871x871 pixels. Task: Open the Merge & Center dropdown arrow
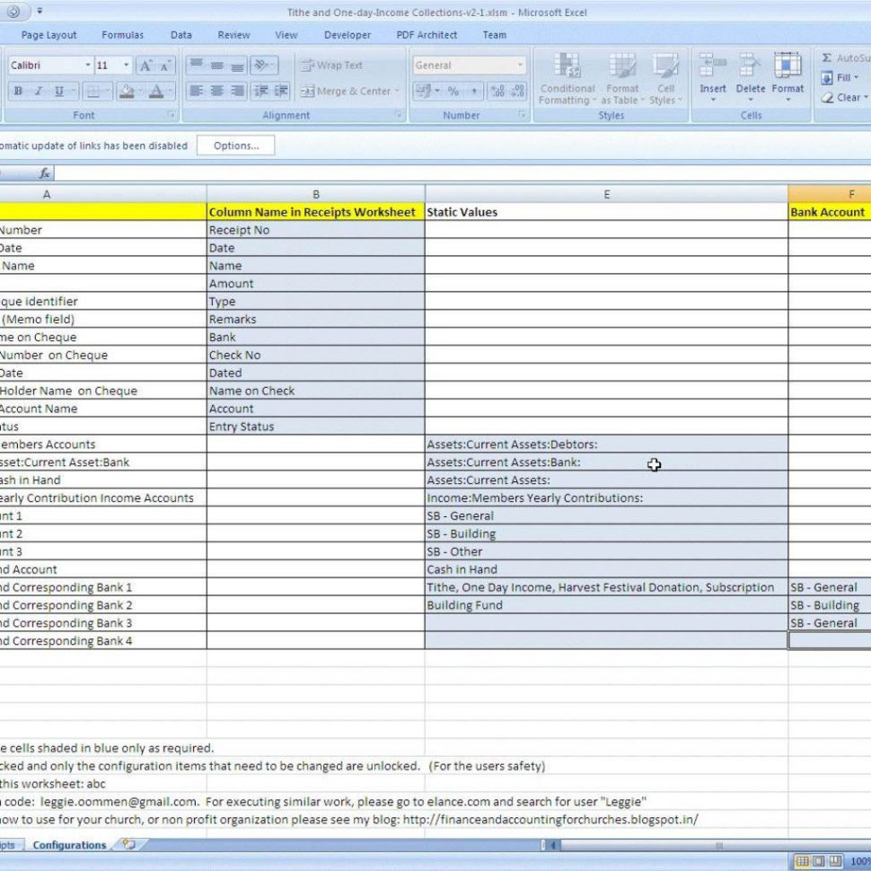399,91
